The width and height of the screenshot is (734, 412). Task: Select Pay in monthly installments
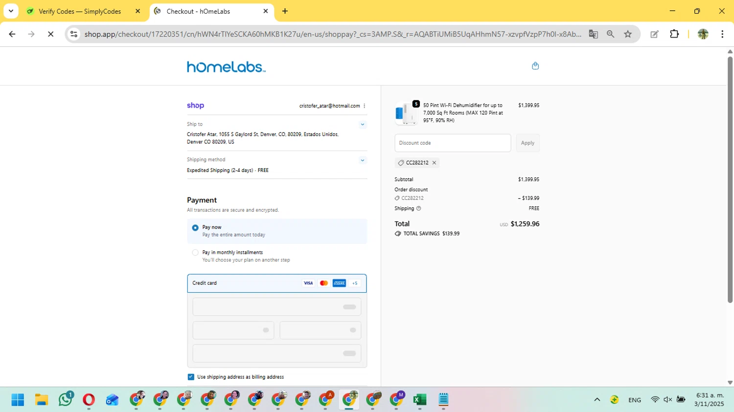click(x=195, y=253)
